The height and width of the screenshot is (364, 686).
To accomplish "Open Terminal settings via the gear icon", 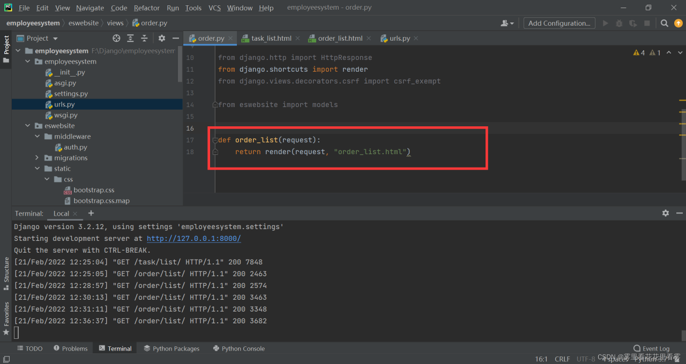I will (666, 213).
